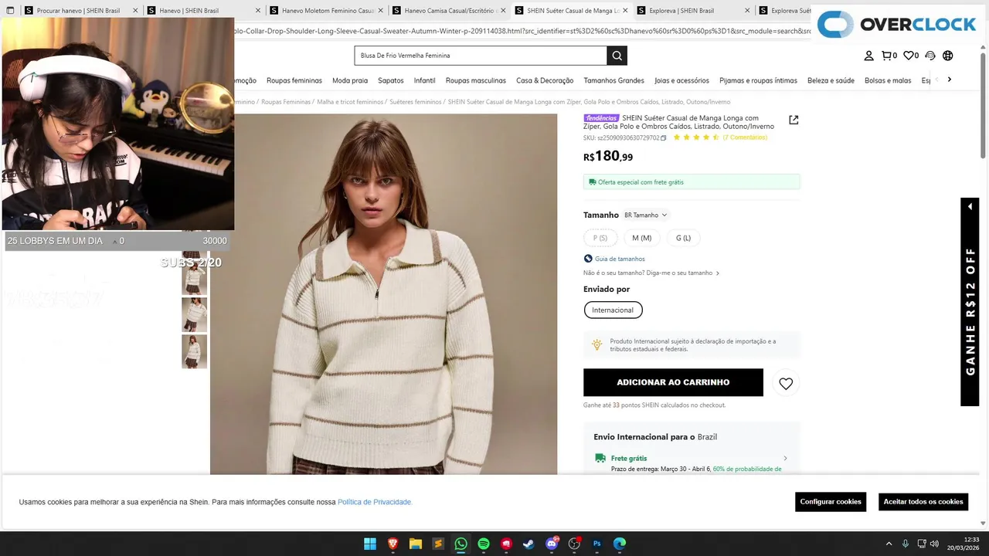Open Spotify from taskbar
This screenshot has width=989, height=556.
(484, 544)
